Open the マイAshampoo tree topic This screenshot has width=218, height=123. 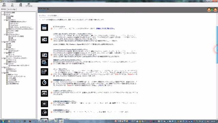tap(12, 71)
